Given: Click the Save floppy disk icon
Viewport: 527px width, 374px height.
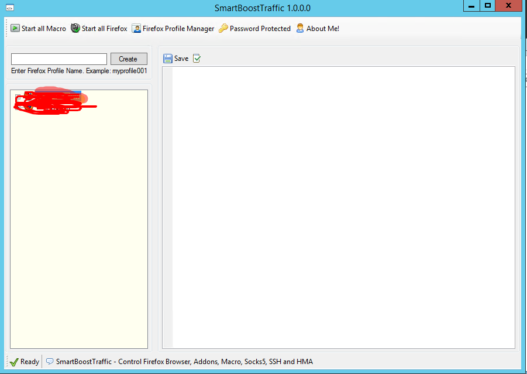Looking at the screenshot, I should (168, 59).
